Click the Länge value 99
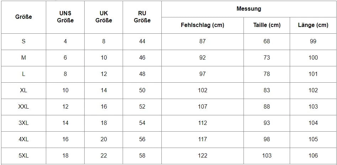Image resolution: width=337 pixels, height=165 pixels. (313, 42)
